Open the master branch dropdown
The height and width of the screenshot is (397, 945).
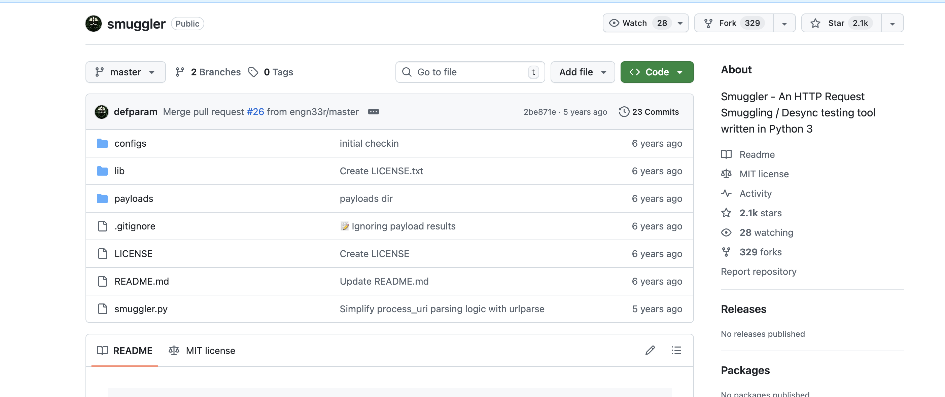[x=125, y=72]
